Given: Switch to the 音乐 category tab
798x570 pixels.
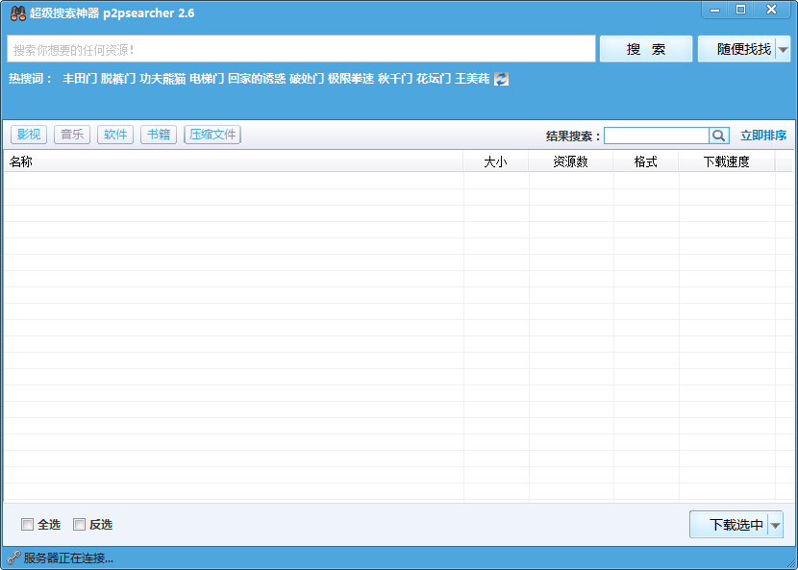Looking at the screenshot, I should pyautogui.click(x=71, y=135).
